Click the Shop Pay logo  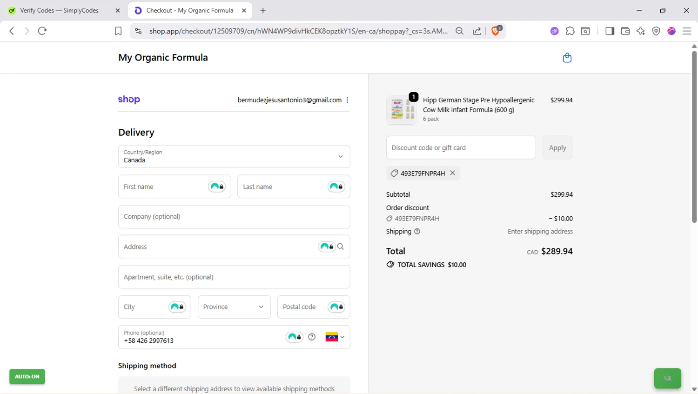click(129, 99)
